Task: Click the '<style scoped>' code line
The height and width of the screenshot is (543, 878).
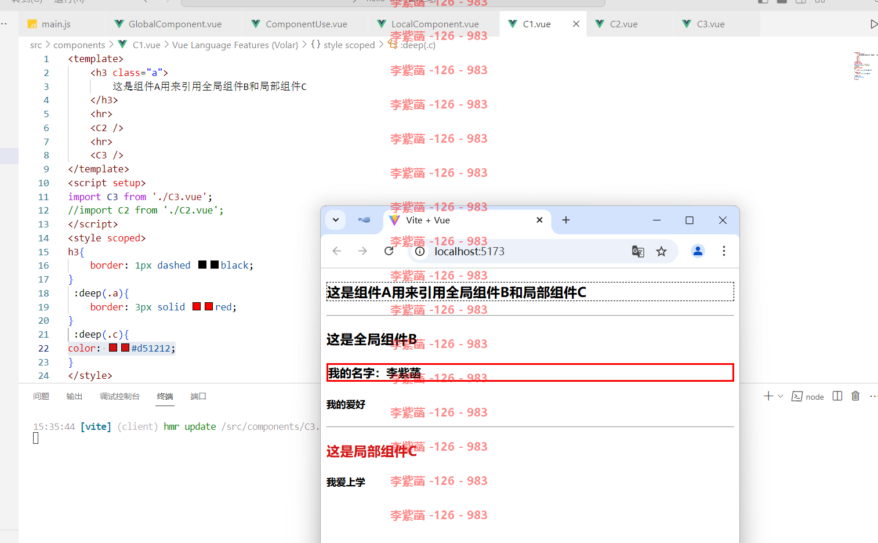Action: [x=107, y=238]
